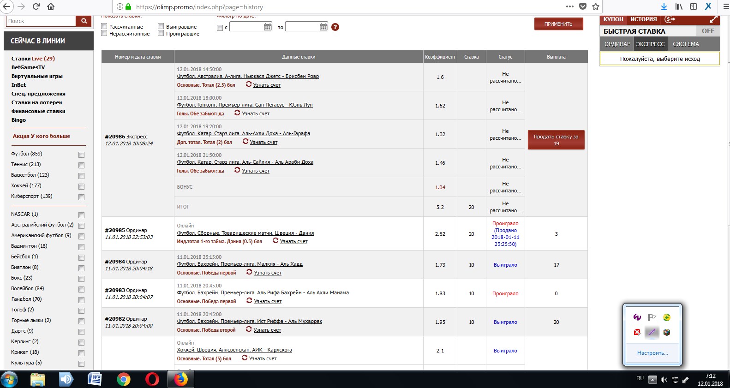Refresh score icon for Ньюкасл Джетс match
Image resolution: width=730 pixels, height=388 pixels.
pyautogui.click(x=249, y=84)
